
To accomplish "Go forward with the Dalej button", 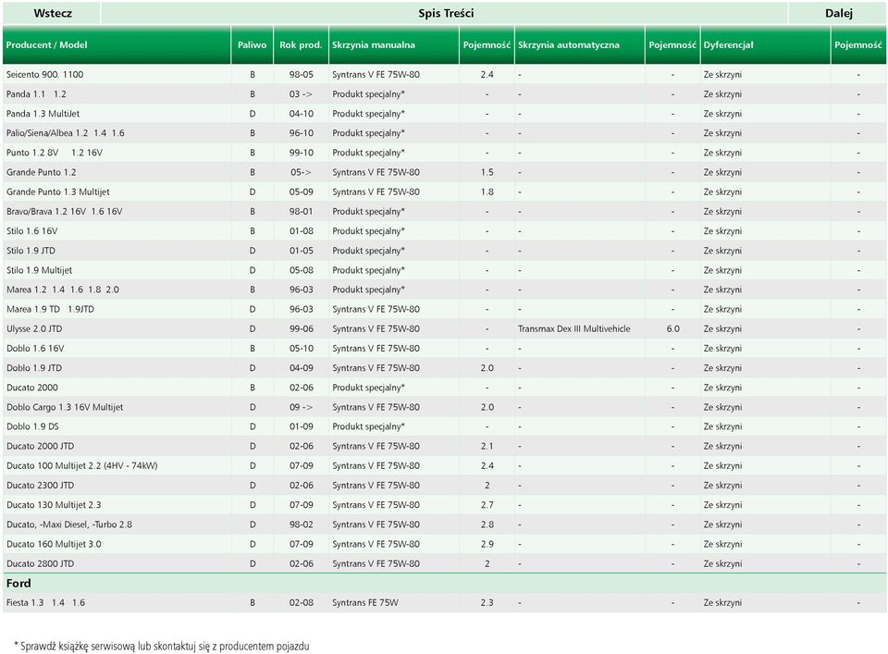I will pos(838,13).
